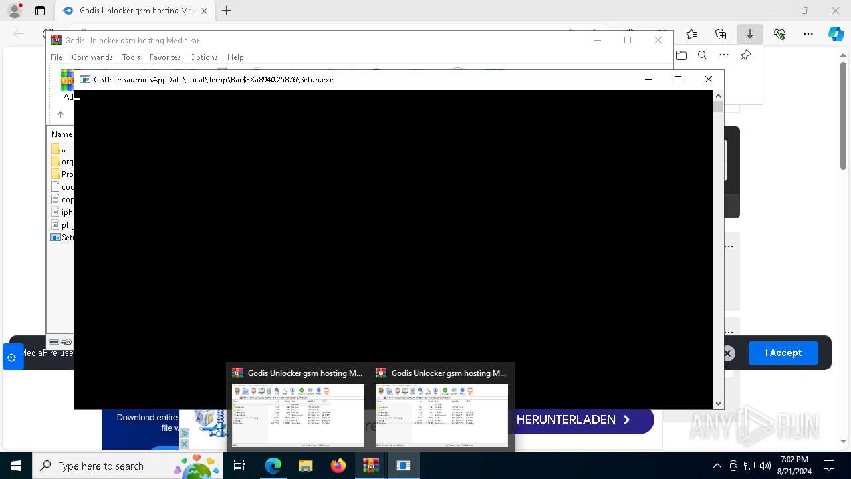This screenshot has width=851, height=479.
Task: Select second Godis Unlocker taskbar thumbnail
Action: [x=441, y=407]
